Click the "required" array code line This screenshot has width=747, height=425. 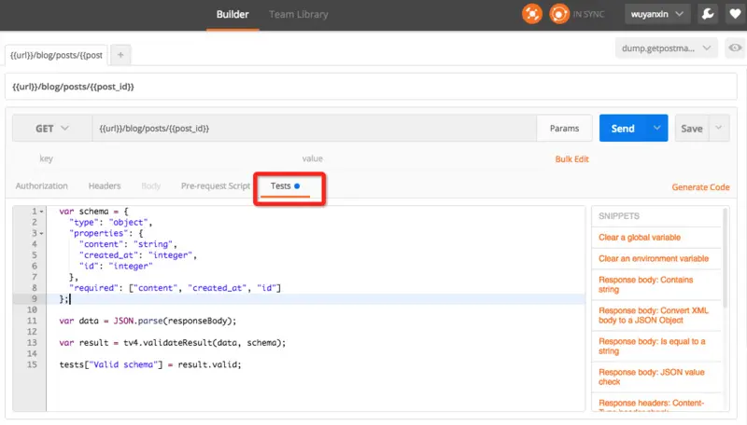click(175, 288)
